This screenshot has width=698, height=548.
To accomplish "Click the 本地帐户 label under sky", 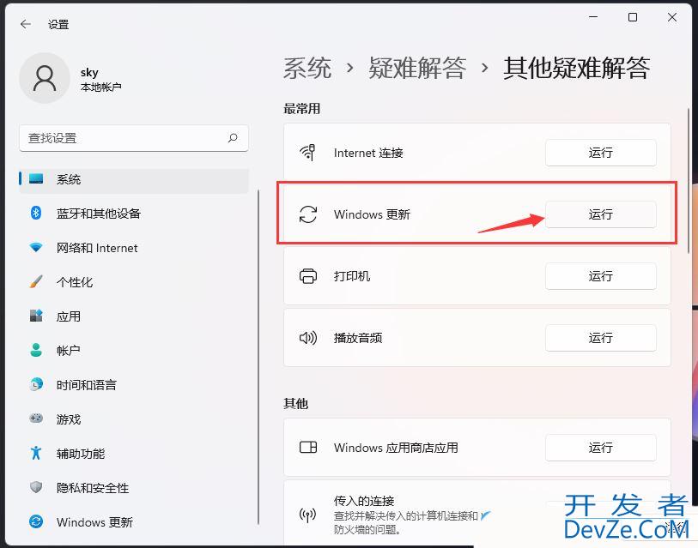I will (101, 87).
